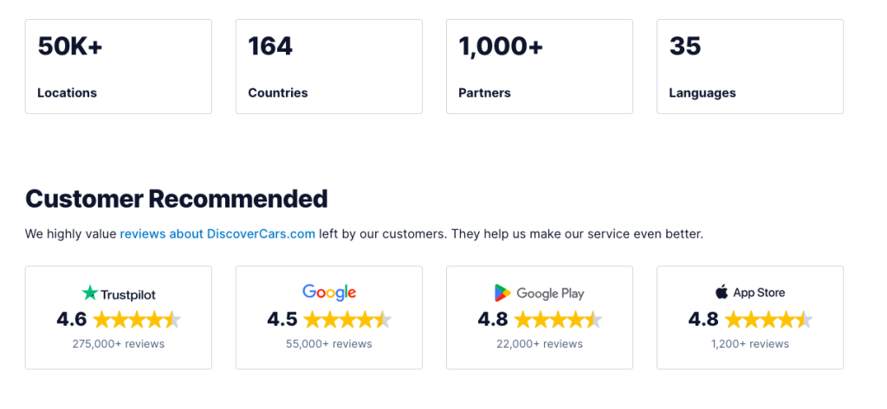Select the 164 Countries stat card
Screen dimensions: 887x409
point(328,67)
